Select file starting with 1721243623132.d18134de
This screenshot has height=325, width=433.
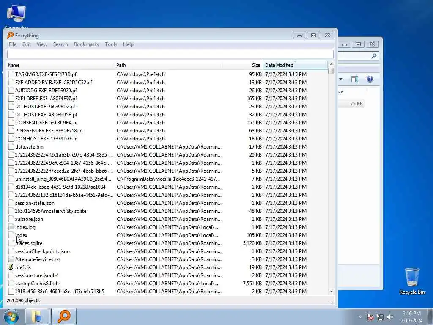click(64, 195)
